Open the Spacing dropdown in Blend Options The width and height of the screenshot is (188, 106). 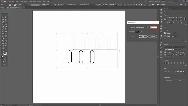[x=142, y=27]
